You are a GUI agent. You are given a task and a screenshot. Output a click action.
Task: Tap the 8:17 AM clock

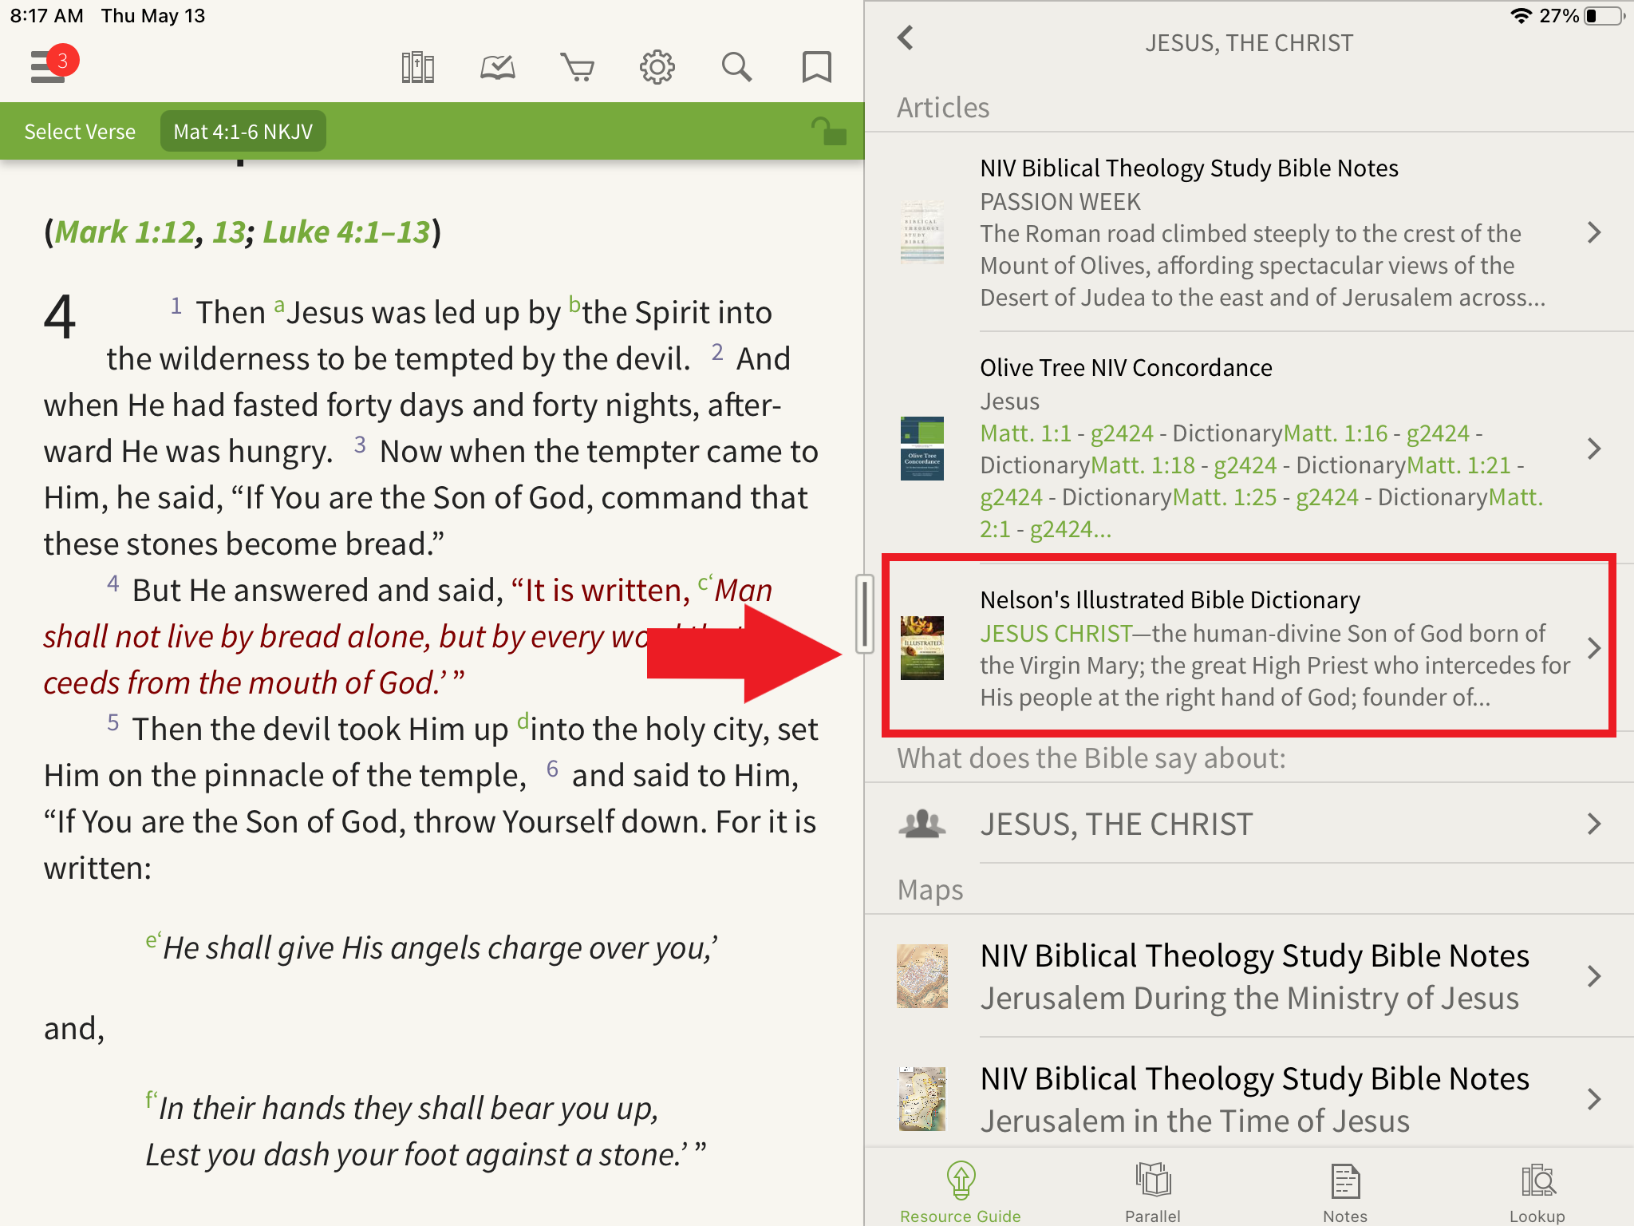pyautogui.click(x=47, y=16)
